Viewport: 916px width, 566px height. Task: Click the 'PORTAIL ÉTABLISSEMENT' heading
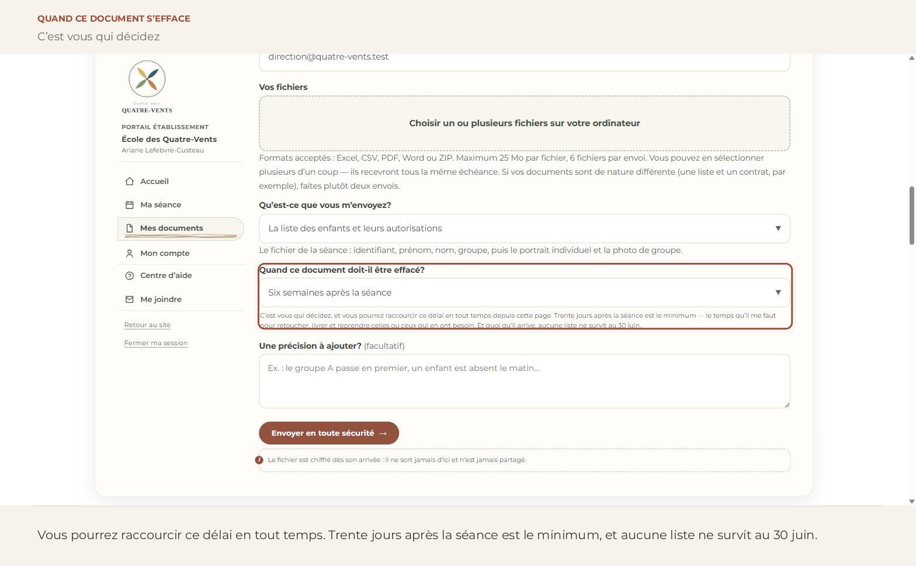[x=165, y=127]
